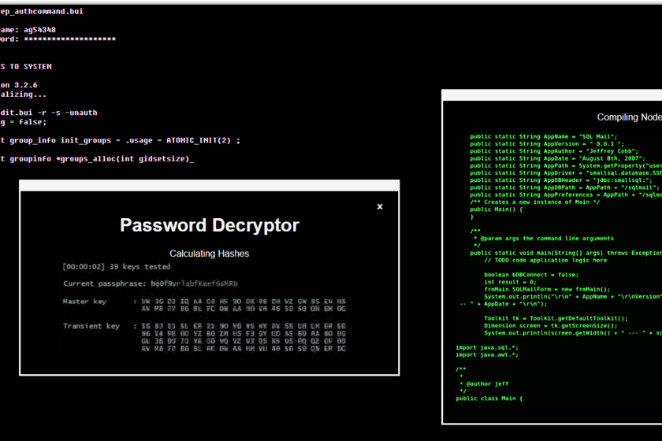Click the AppDriver "smallsql.database" code line
Screen dimensions: 662x441
tap(566, 173)
